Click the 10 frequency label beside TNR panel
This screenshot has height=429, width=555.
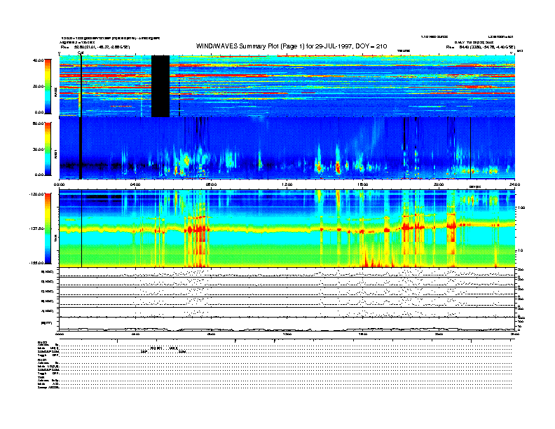click(521, 251)
